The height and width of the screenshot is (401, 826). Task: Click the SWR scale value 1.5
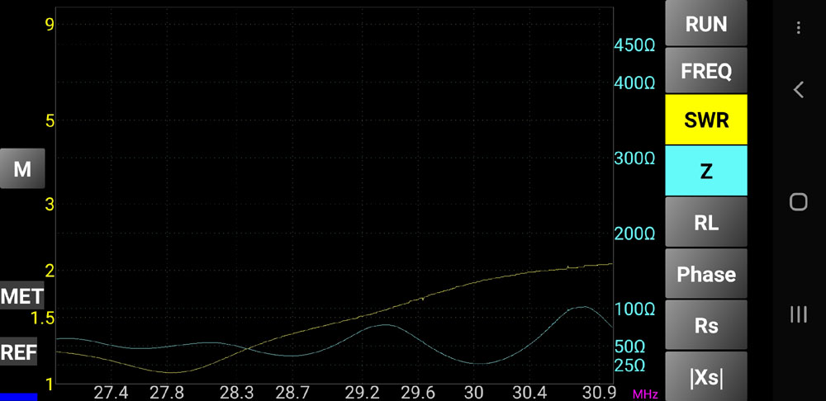[x=42, y=318]
